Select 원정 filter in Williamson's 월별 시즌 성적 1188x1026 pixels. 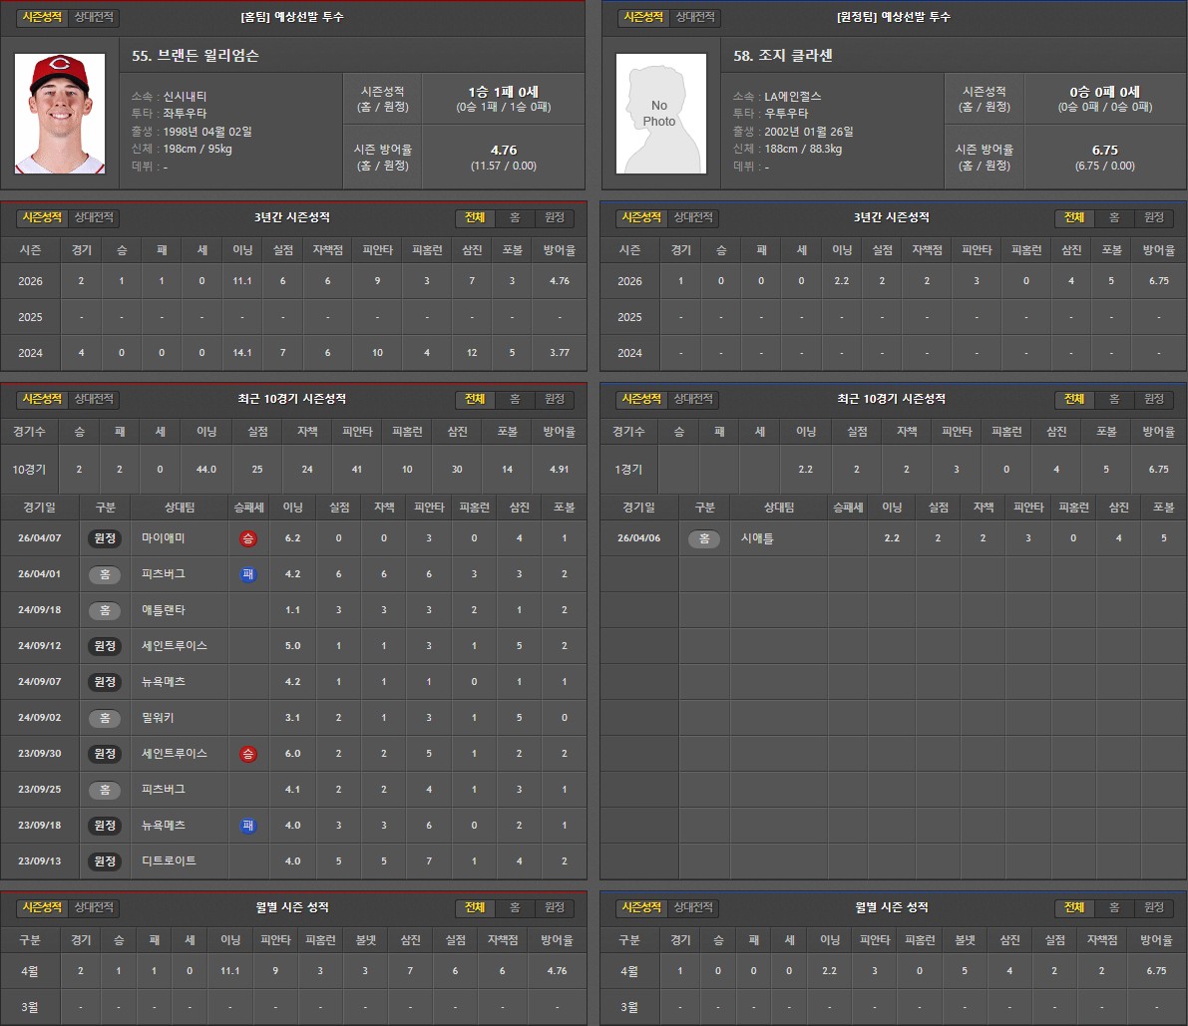[x=555, y=907]
